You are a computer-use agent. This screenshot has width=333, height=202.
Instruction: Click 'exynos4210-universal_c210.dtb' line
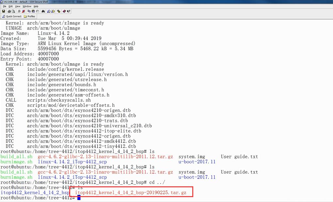tap(89, 126)
